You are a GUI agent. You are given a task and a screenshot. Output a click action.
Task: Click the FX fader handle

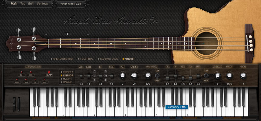(175, 76)
